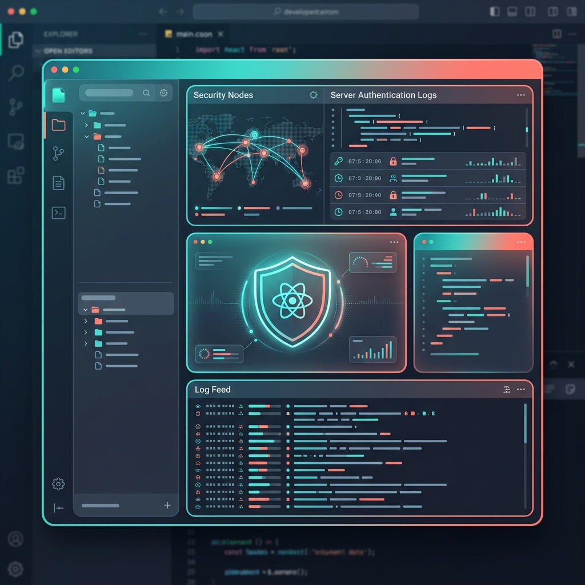585x585 pixels.
Task: Click the Explorer three-dot menu in the background window
Action: [x=142, y=34]
